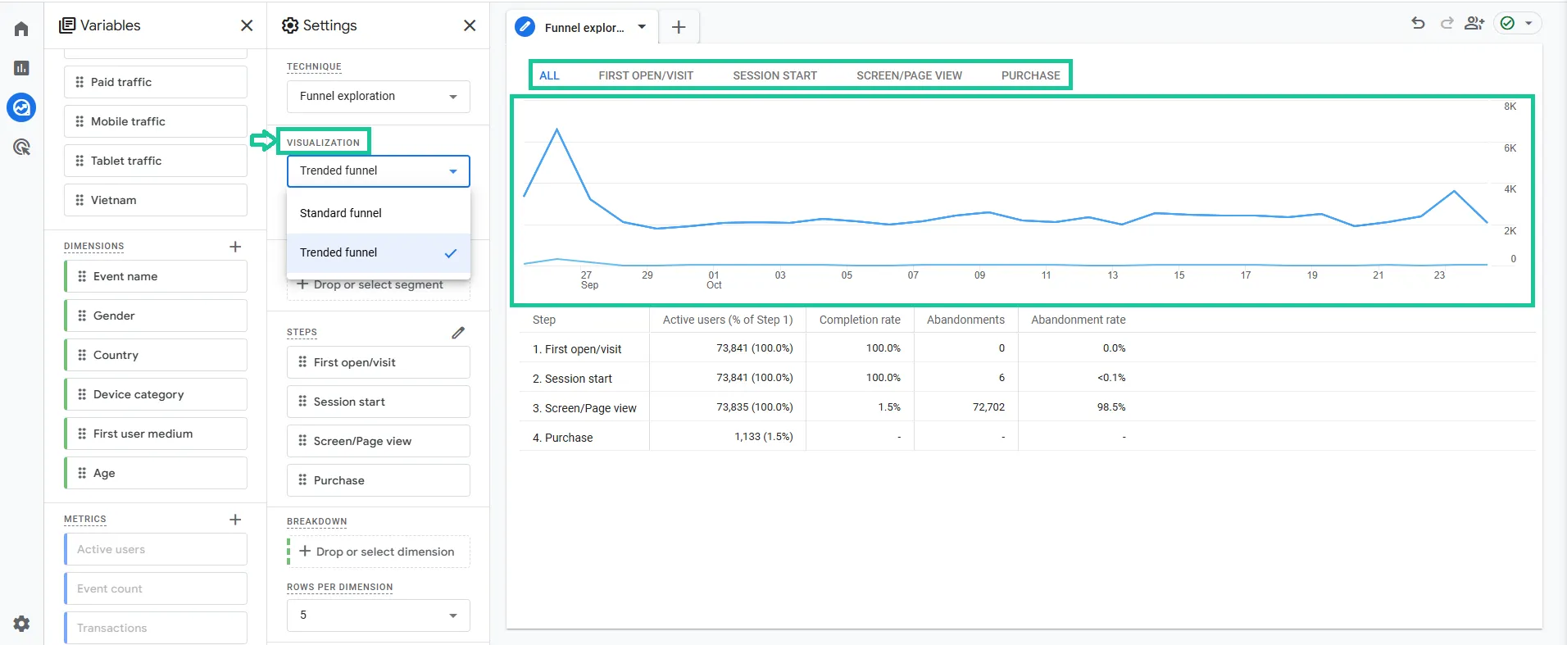Open the Home icon in left sidebar
Screen dimensions: 1567x645
[21, 29]
